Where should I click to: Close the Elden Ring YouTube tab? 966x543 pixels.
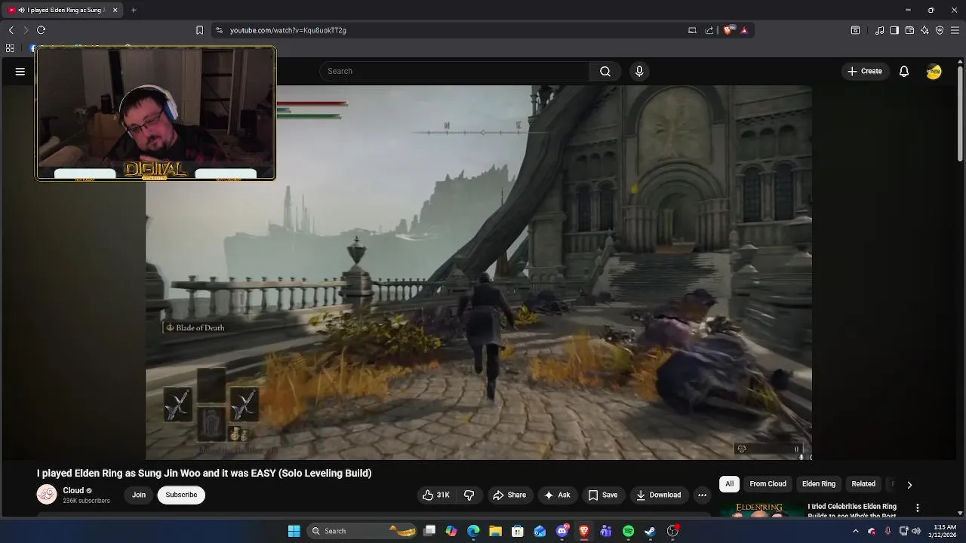(x=115, y=10)
